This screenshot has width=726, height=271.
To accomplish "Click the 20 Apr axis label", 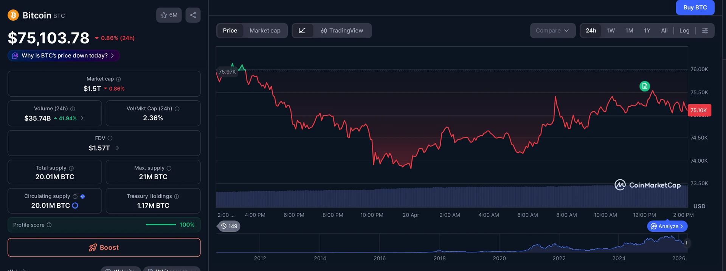I will 411,215.
